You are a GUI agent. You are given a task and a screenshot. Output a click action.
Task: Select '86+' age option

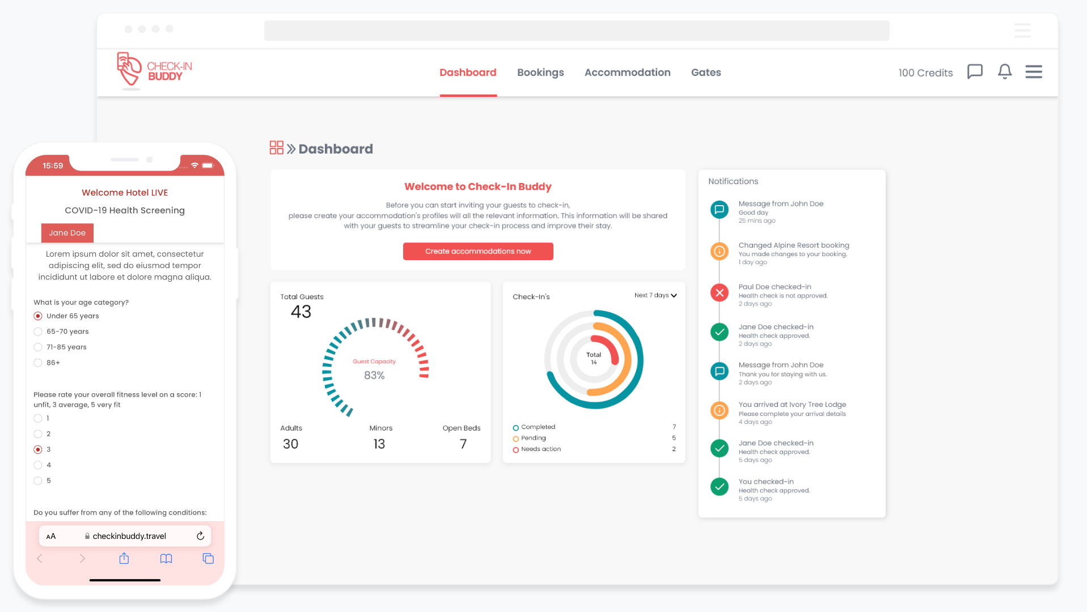click(38, 363)
